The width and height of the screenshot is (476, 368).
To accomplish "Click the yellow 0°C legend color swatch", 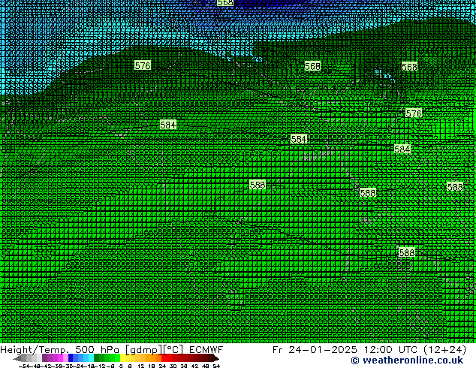I will 122,358.
